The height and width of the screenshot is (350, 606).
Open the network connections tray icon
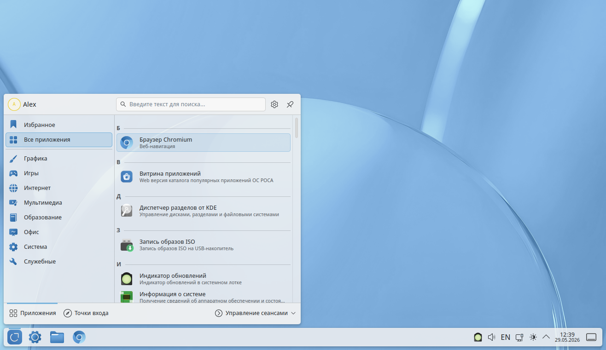pyautogui.click(x=519, y=337)
